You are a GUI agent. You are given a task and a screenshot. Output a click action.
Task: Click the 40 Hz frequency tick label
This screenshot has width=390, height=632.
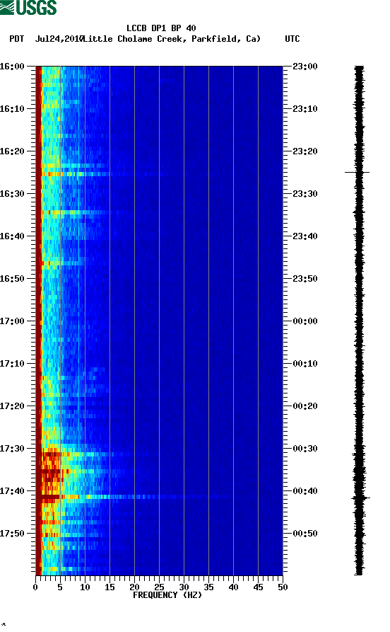point(233,587)
